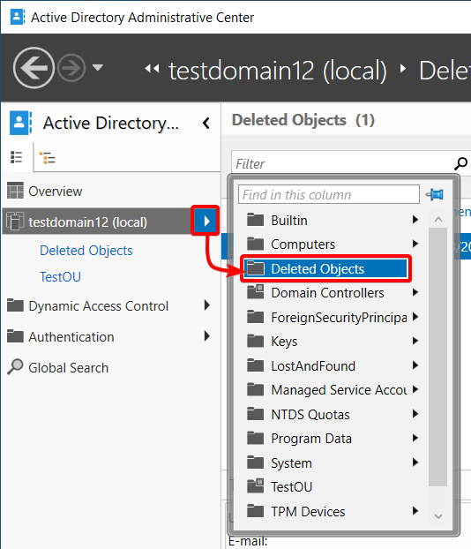Click the back navigation arrow button
Viewport: 471px width, 549px height.
[x=34, y=68]
